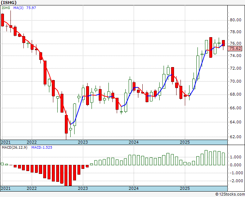245x197 pixels.
Task: Click 2024 on the MACD timeline
Action: pyautogui.click(x=134, y=188)
